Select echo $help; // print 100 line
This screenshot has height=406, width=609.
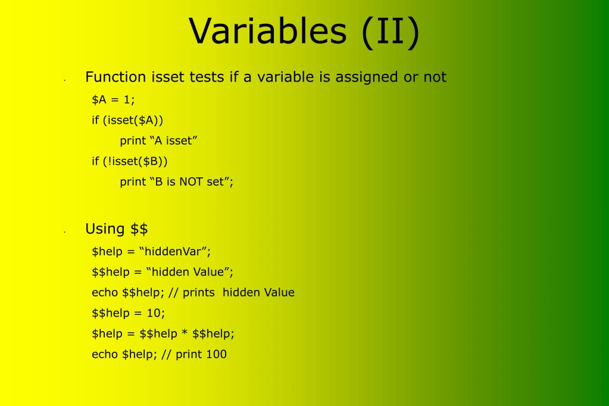[159, 354]
